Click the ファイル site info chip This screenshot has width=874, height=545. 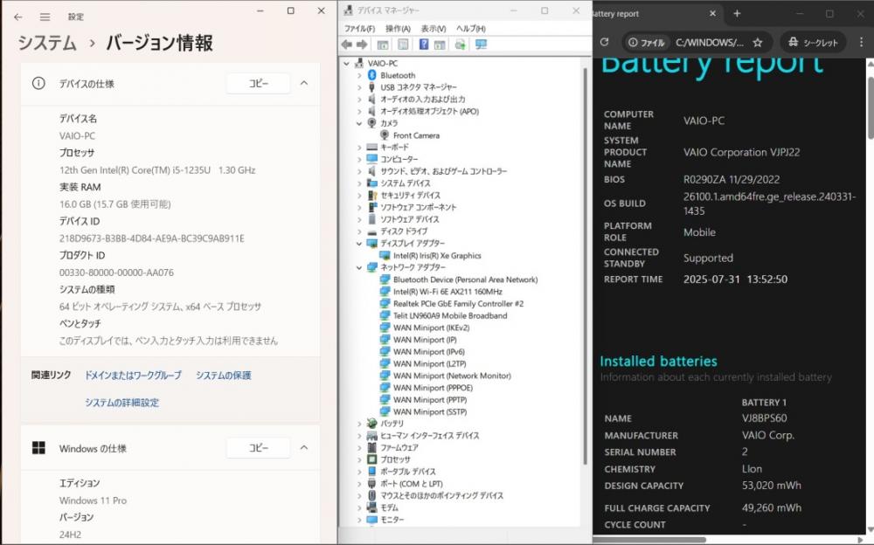point(647,42)
